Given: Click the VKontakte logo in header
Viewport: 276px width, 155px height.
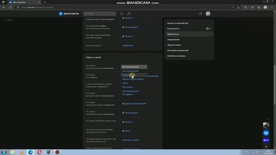Looking at the screenshot, I should pos(69,13).
